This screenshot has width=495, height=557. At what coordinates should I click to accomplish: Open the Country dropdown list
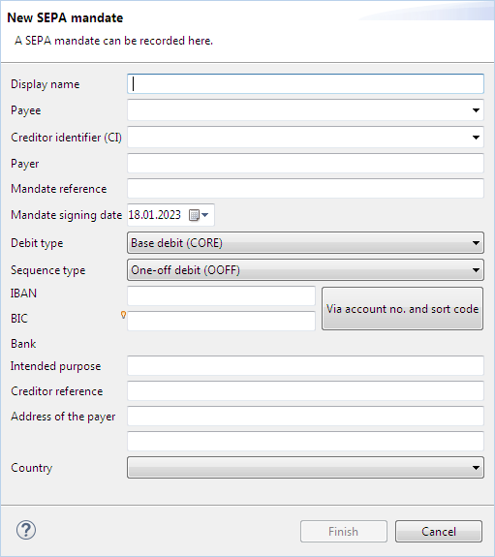tap(305, 468)
